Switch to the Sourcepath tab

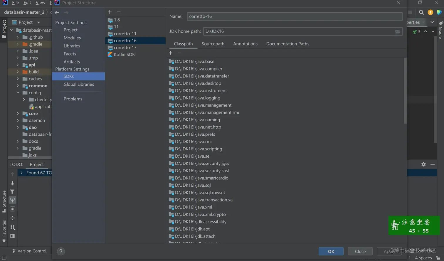point(213,44)
